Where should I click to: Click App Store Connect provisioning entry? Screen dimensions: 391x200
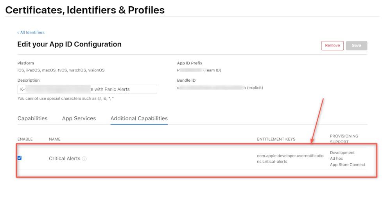[348, 164]
